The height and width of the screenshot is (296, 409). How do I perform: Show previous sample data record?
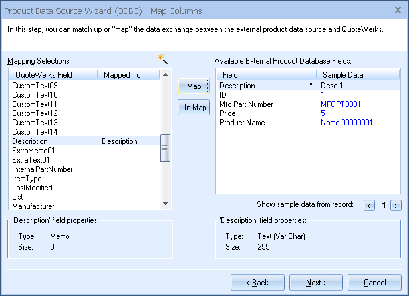370,206
